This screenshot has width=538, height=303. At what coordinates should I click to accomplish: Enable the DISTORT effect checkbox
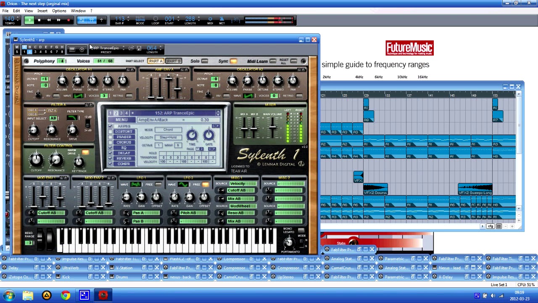point(110,132)
